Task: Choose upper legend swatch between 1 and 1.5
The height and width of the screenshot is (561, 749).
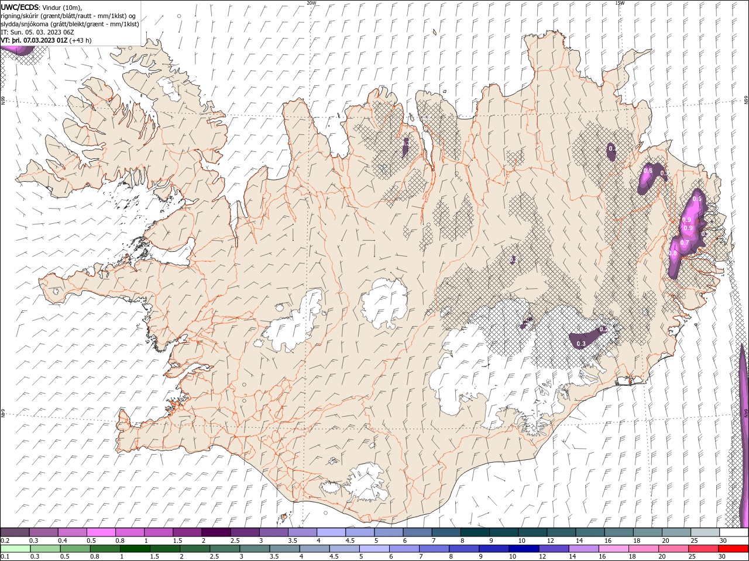Action: (x=159, y=532)
